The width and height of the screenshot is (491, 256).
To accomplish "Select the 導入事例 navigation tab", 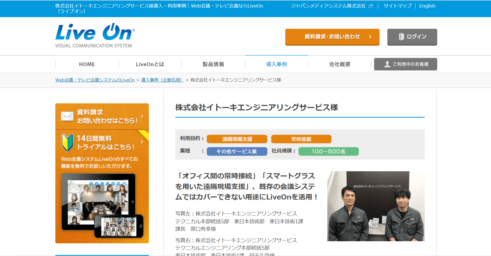I will point(276,64).
